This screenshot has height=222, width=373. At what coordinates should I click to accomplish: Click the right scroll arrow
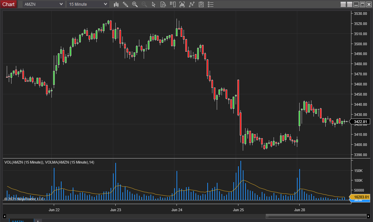coord(368,216)
